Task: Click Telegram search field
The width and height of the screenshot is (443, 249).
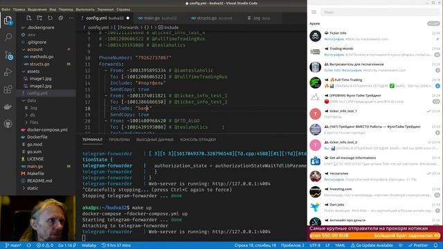Action: point(380,12)
